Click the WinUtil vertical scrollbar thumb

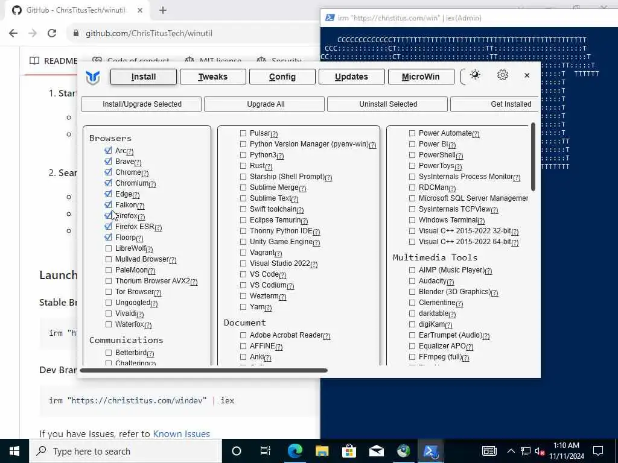533,157
